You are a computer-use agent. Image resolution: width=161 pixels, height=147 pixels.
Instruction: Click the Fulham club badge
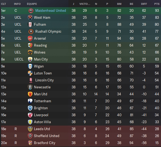tap(30, 25)
